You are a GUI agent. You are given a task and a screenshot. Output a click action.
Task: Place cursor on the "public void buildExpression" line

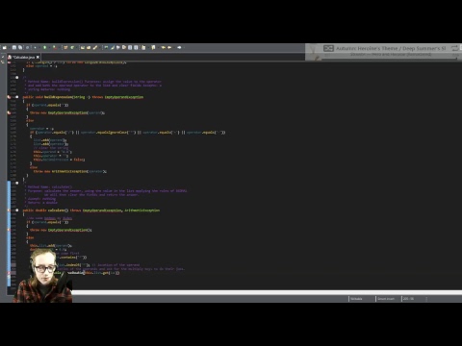[x=83, y=97]
